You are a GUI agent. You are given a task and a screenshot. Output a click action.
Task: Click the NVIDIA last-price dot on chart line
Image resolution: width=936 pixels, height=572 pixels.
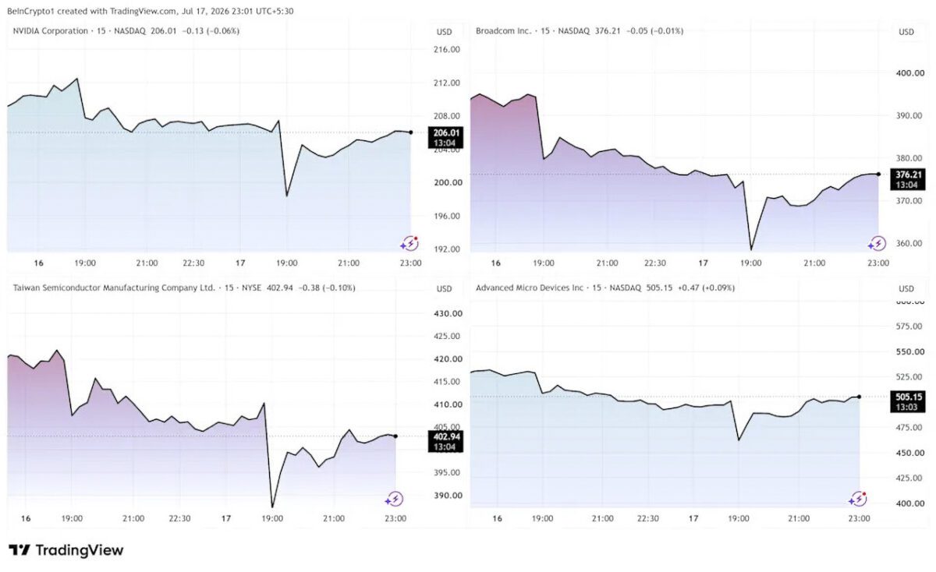tap(410, 132)
